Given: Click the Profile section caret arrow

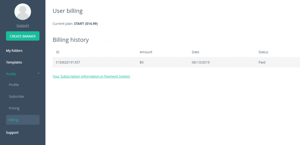Looking at the screenshot, I should (38, 74).
